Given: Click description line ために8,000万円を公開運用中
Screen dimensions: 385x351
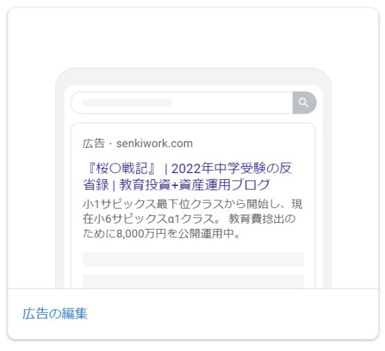Looking at the screenshot, I should tap(161, 234).
